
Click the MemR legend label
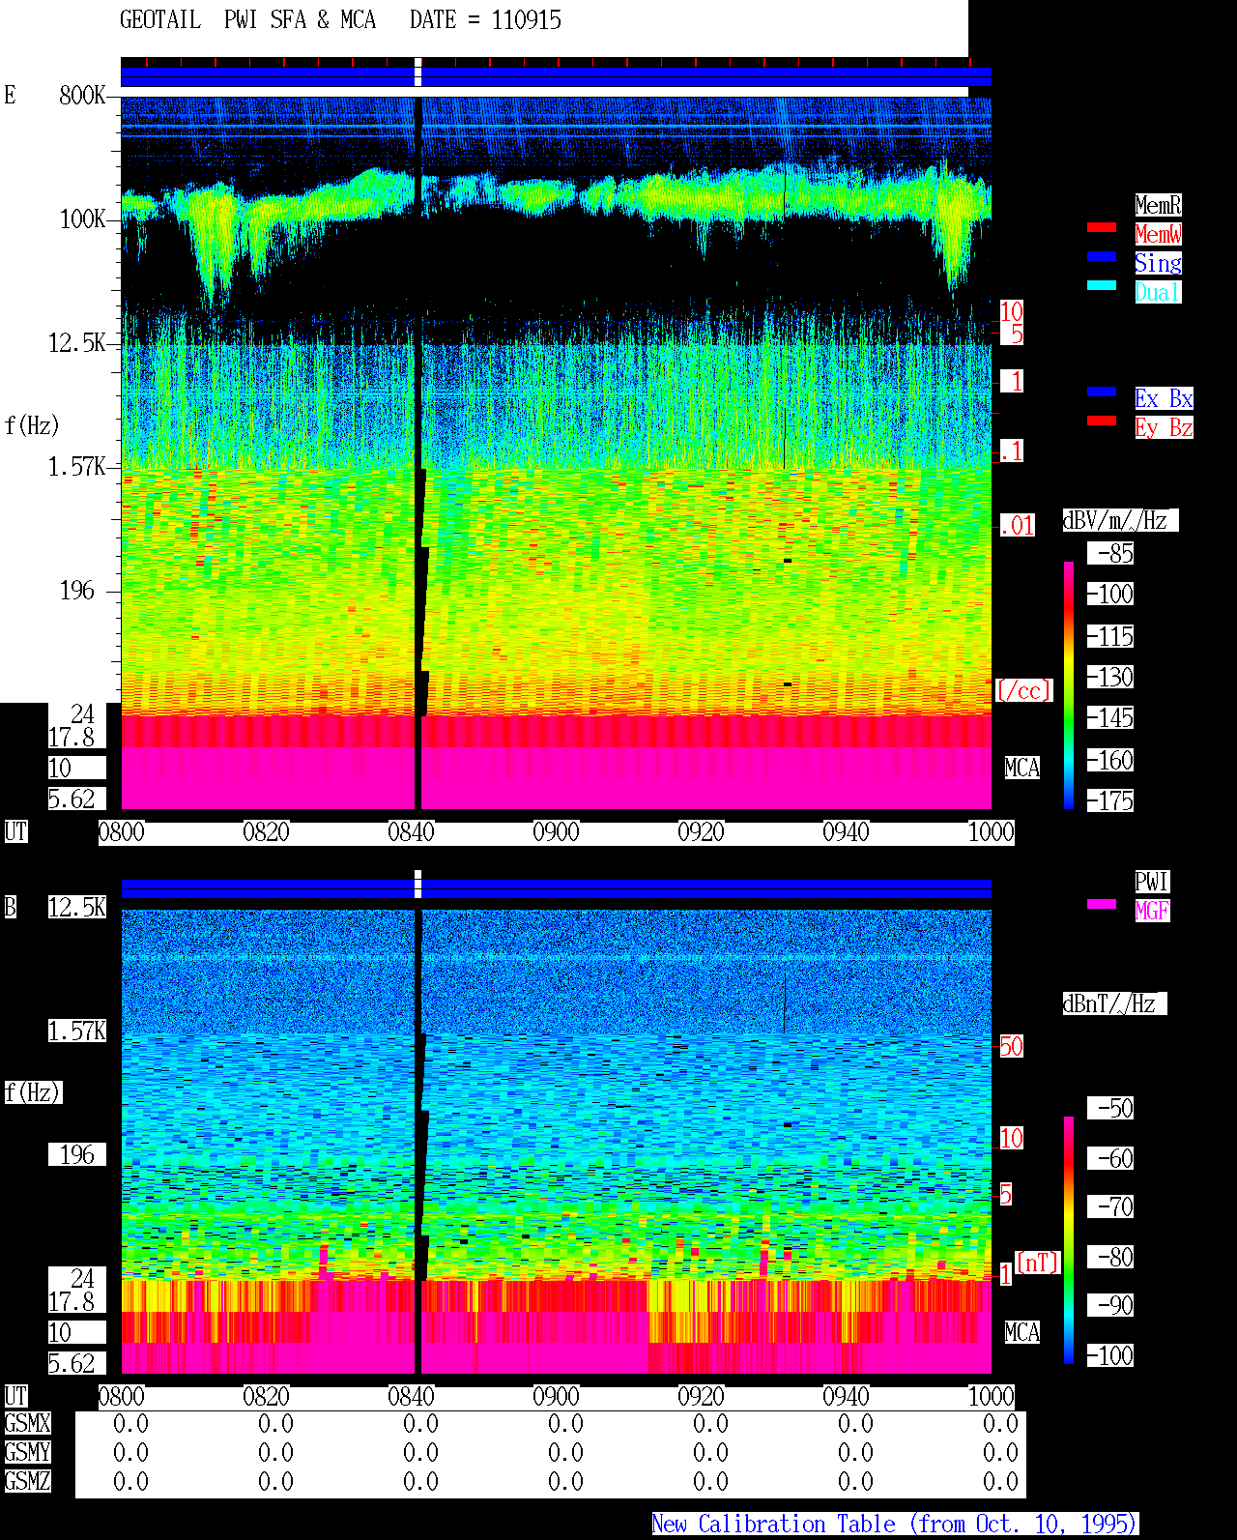[x=1158, y=205]
